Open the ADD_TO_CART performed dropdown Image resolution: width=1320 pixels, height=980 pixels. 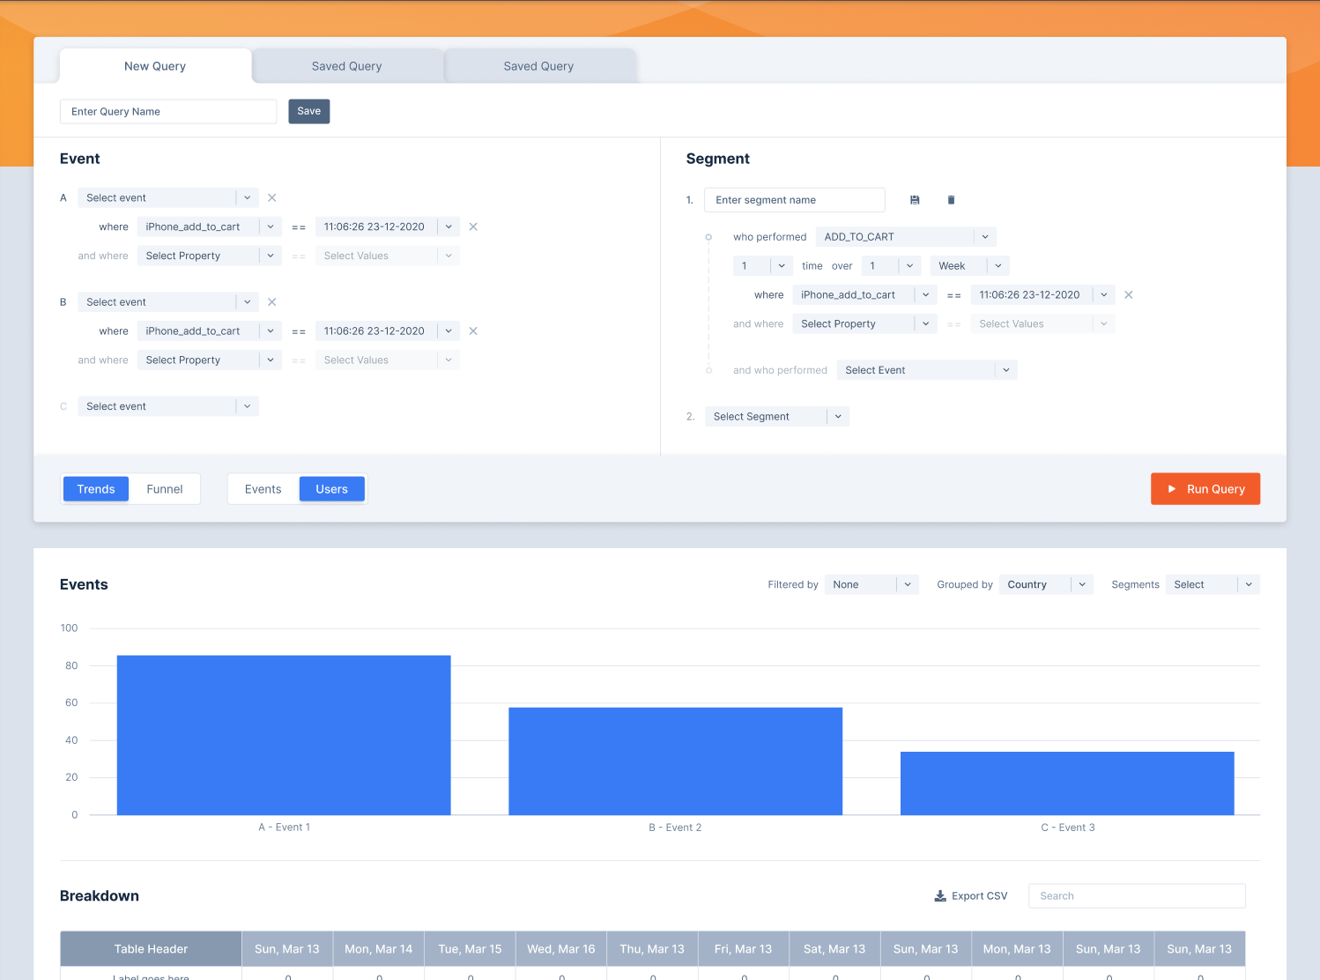[x=907, y=237]
